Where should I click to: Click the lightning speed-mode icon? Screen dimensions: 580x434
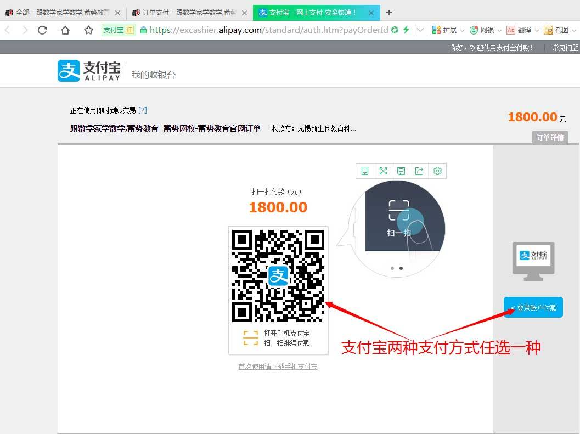click(x=406, y=30)
